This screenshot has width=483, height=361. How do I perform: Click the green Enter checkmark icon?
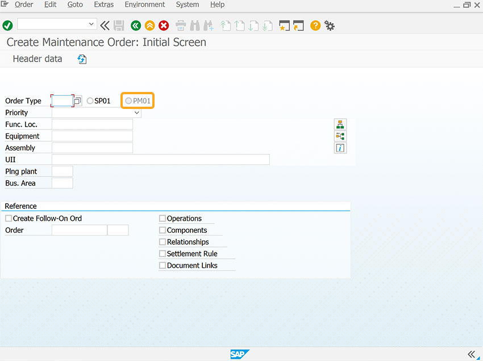(7, 26)
